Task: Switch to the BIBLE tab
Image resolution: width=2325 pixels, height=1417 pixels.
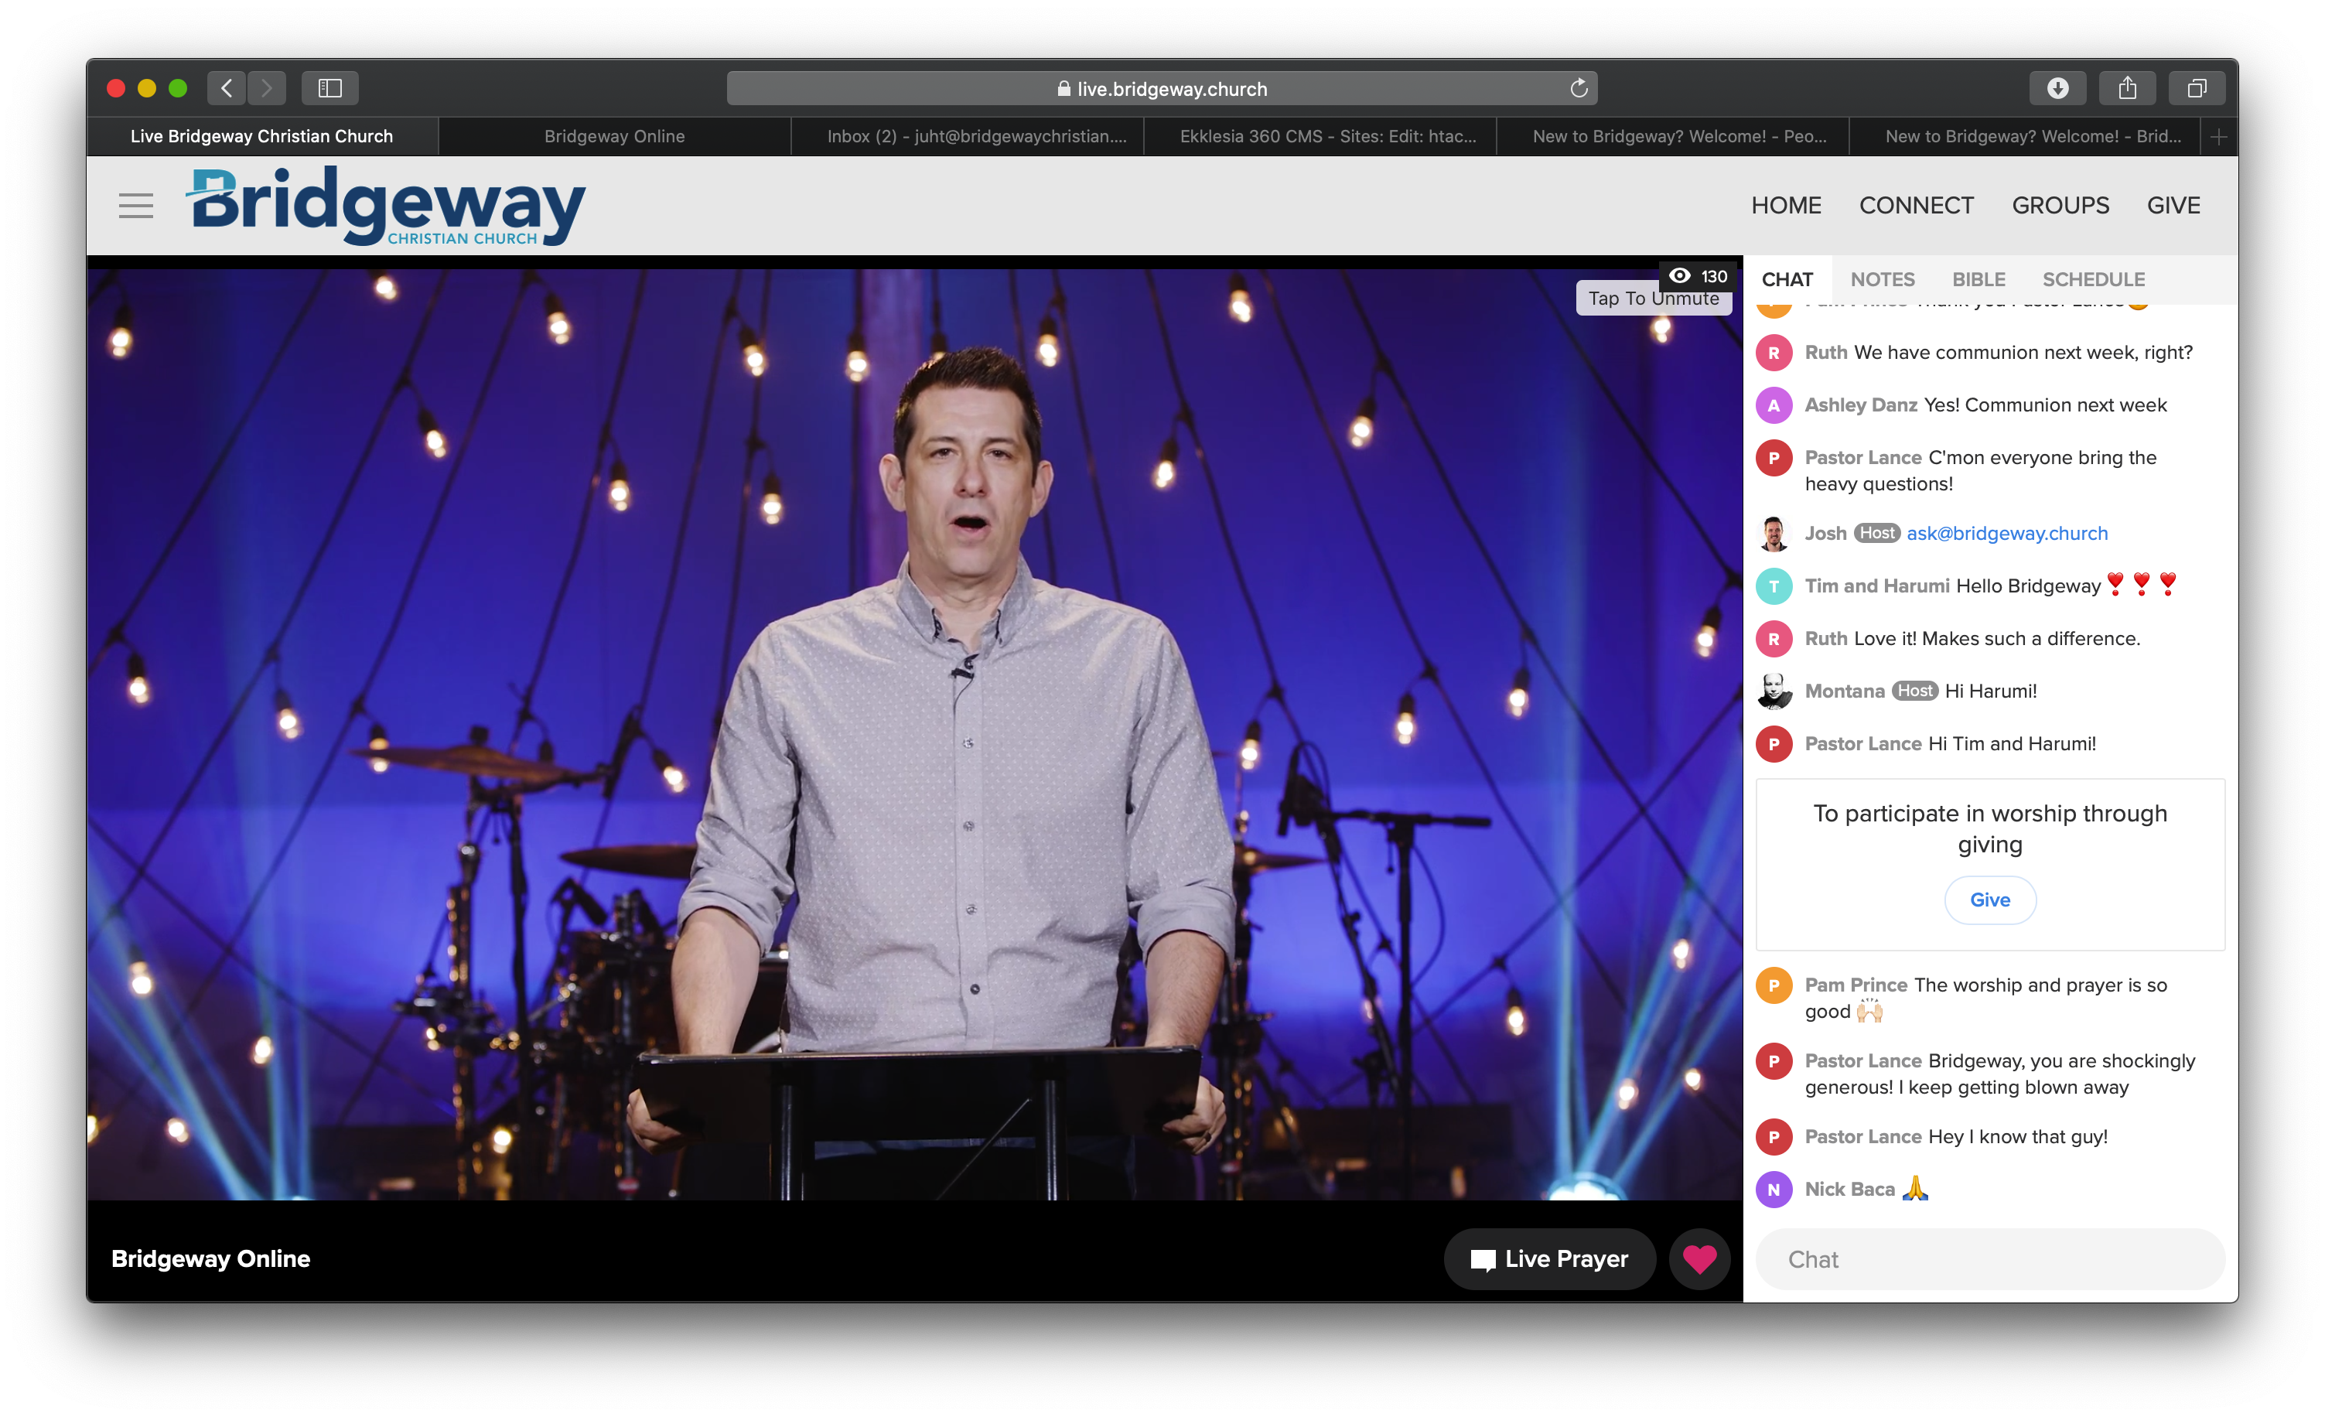Action: click(1978, 279)
